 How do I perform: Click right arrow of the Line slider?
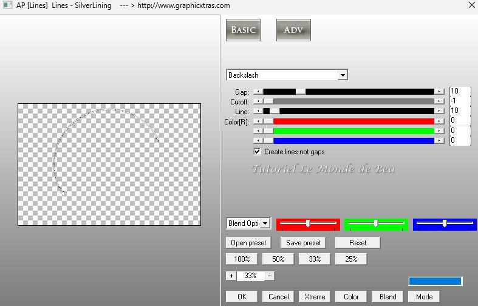click(x=439, y=111)
